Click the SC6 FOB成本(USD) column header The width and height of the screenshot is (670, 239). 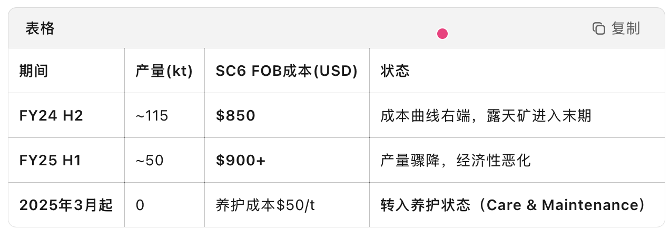tap(287, 71)
